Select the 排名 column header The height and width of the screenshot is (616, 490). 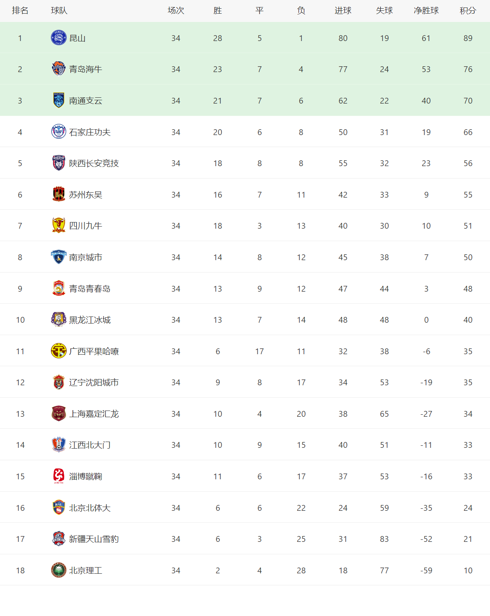(x=20, y=11)
